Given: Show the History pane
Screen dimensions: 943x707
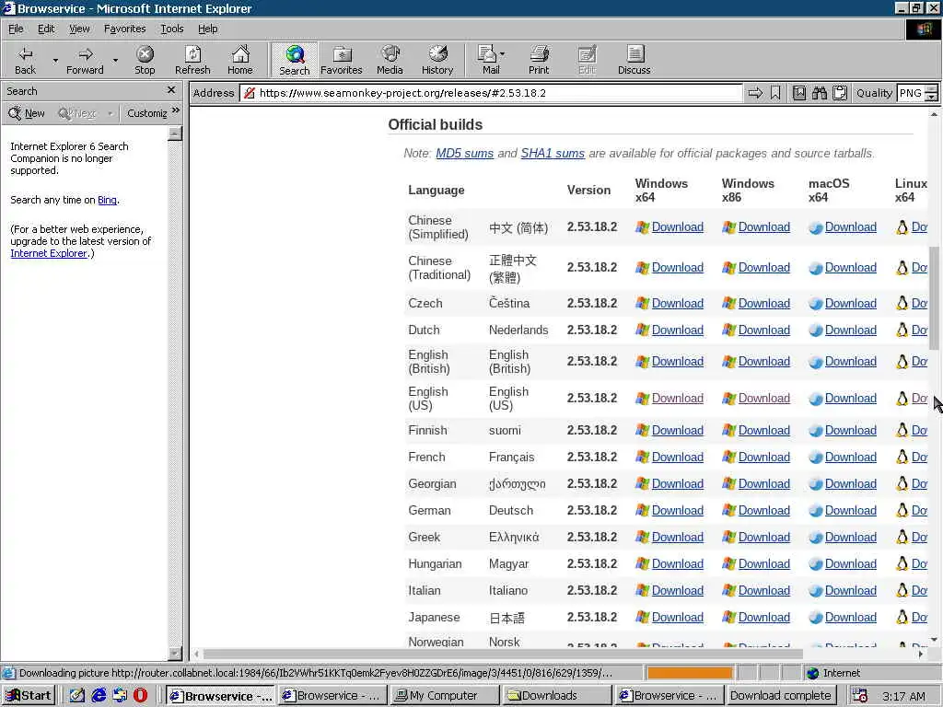Looking at the screenshot, I should tap(437, 60).
